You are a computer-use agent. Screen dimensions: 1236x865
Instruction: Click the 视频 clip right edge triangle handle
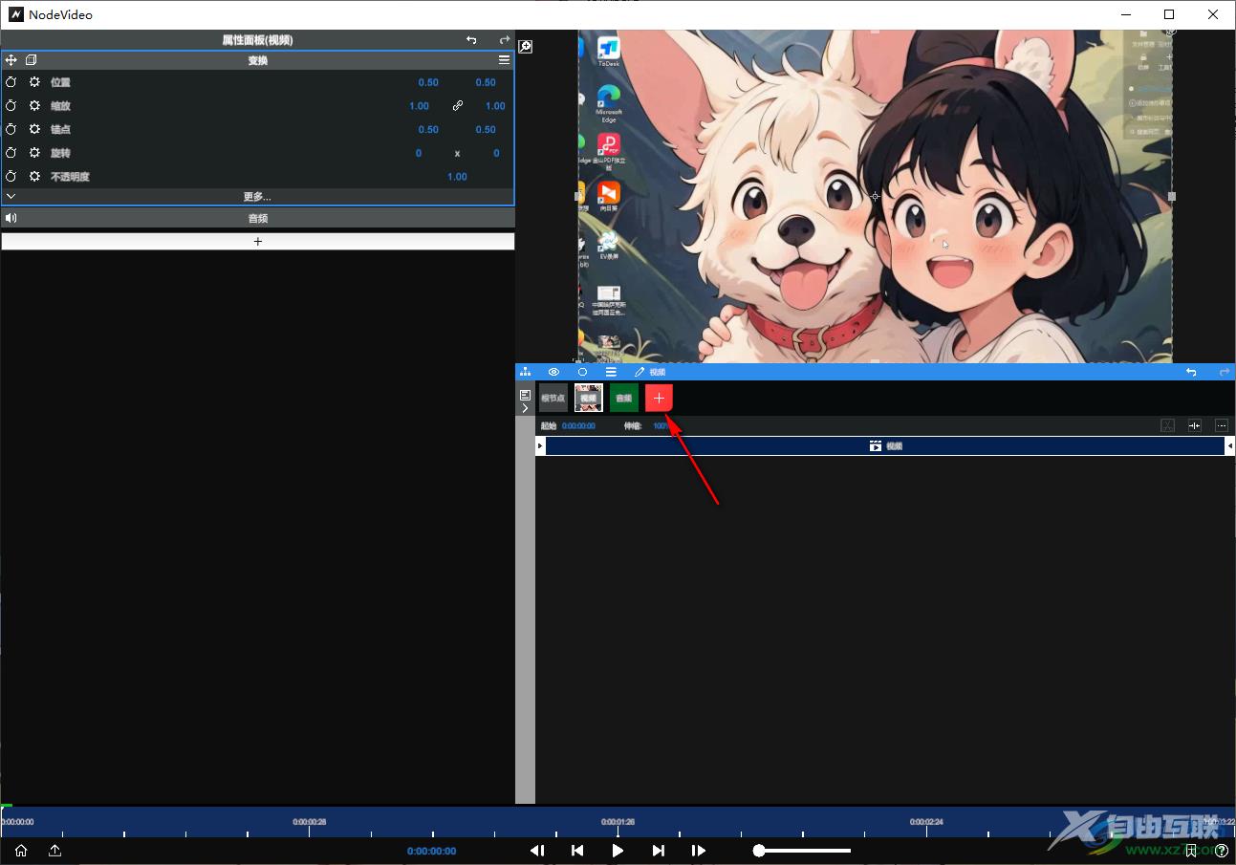coord(1230,446)
